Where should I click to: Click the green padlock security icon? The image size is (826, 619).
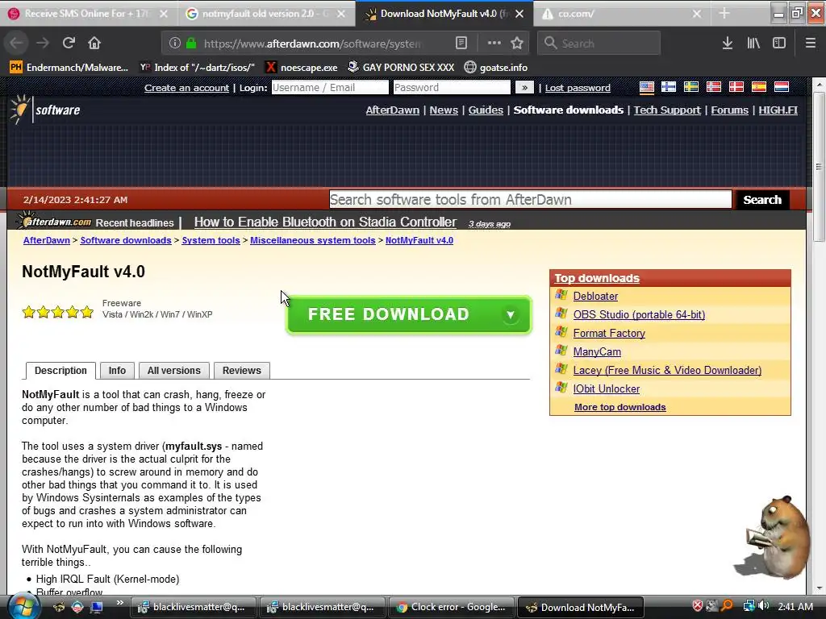click(x=191, y=44)
